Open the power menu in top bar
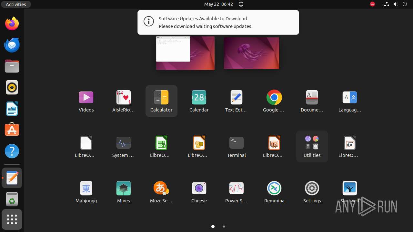The image size is (413, 232). 405,4
